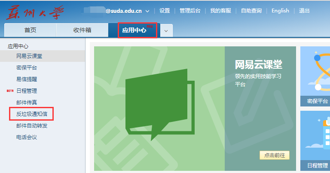330x173 pixels.
Task: Click 退出 to log out
Action: tap(304, 11)
